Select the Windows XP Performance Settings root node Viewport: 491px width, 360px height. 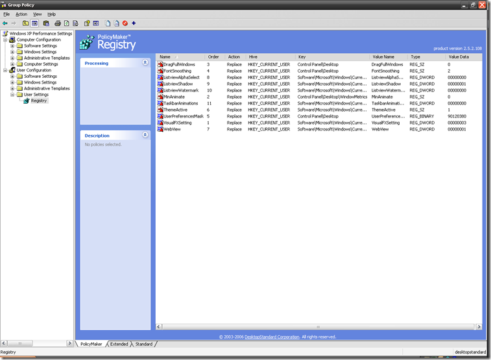(41, 34)
